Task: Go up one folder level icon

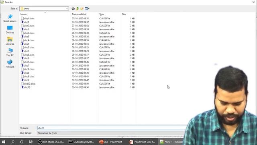Action: (x=78, y=8)
